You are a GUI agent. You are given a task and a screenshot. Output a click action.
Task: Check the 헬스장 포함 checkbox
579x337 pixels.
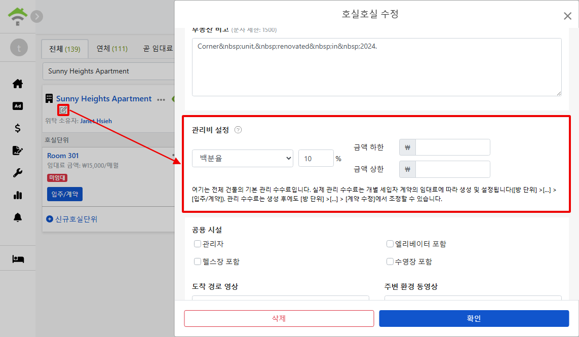coord(198,261)
